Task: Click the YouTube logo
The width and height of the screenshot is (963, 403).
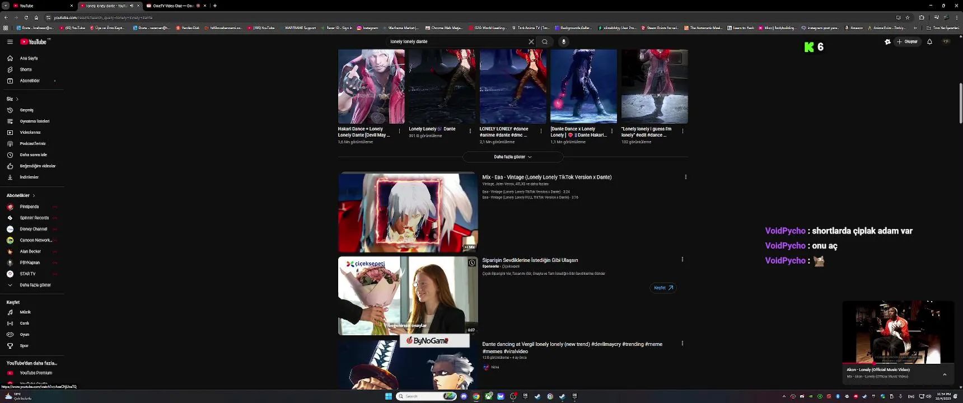Action: coord(35,42)
